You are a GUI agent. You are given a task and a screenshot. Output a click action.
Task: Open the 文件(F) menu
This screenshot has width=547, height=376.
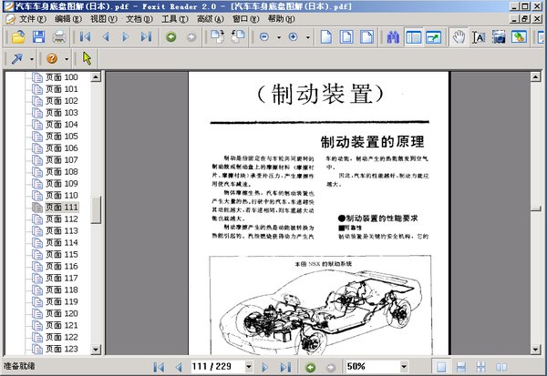tap(32, 18)
